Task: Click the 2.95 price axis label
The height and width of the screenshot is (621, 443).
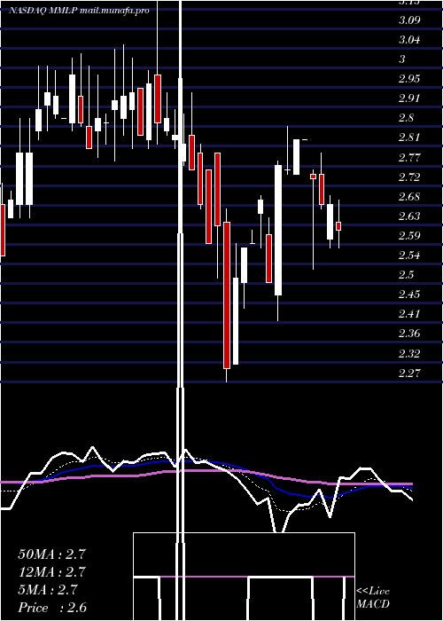Action: [x=409, y=79]
